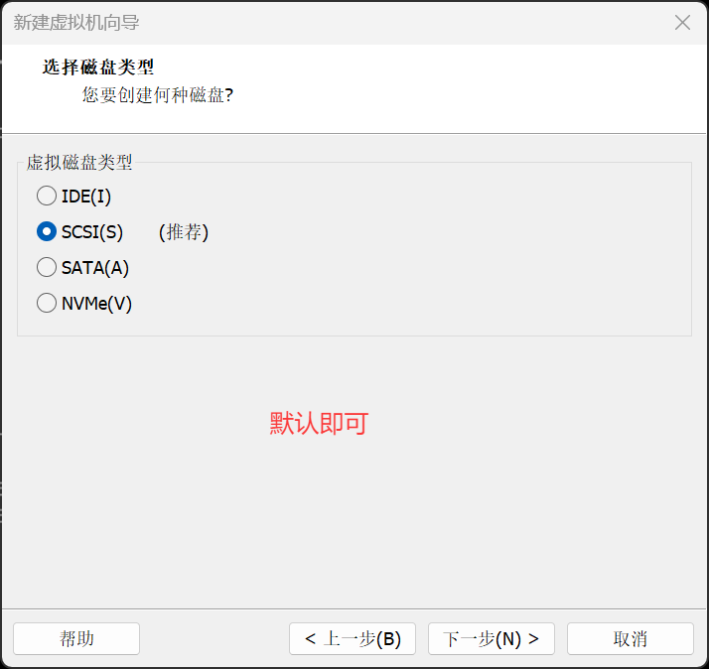Cancel the wizard with 取消
This screenshot has height=669, width=709.
click(x=631, y=638)
